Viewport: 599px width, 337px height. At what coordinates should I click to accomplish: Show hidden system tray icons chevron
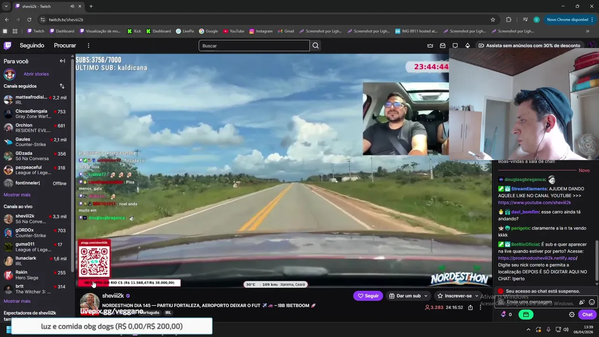(x=528, y=330)
